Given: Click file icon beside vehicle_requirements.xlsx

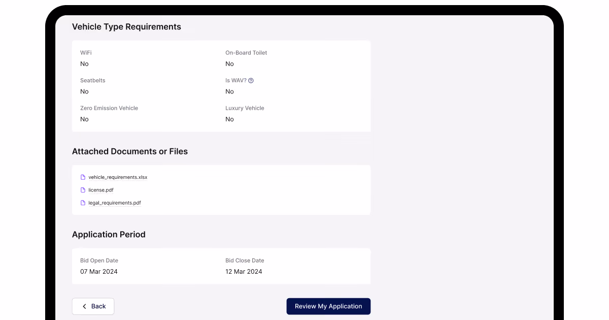Looking at the screenshot, I should coord(83,177).
